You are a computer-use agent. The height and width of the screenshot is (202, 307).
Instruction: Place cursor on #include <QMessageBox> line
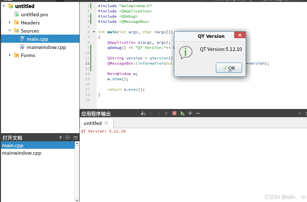(124, 22)
